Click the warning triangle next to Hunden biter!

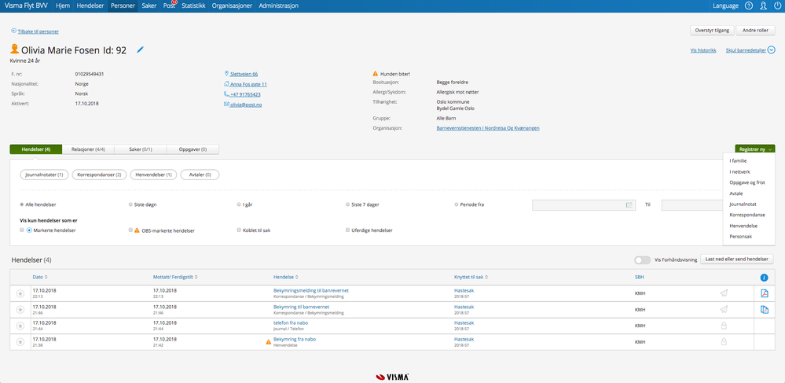[376, 74]
